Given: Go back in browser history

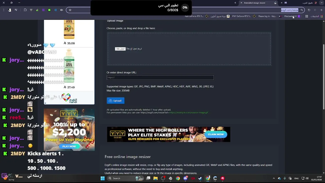Looking at the screenshot, I should [321, 10].
